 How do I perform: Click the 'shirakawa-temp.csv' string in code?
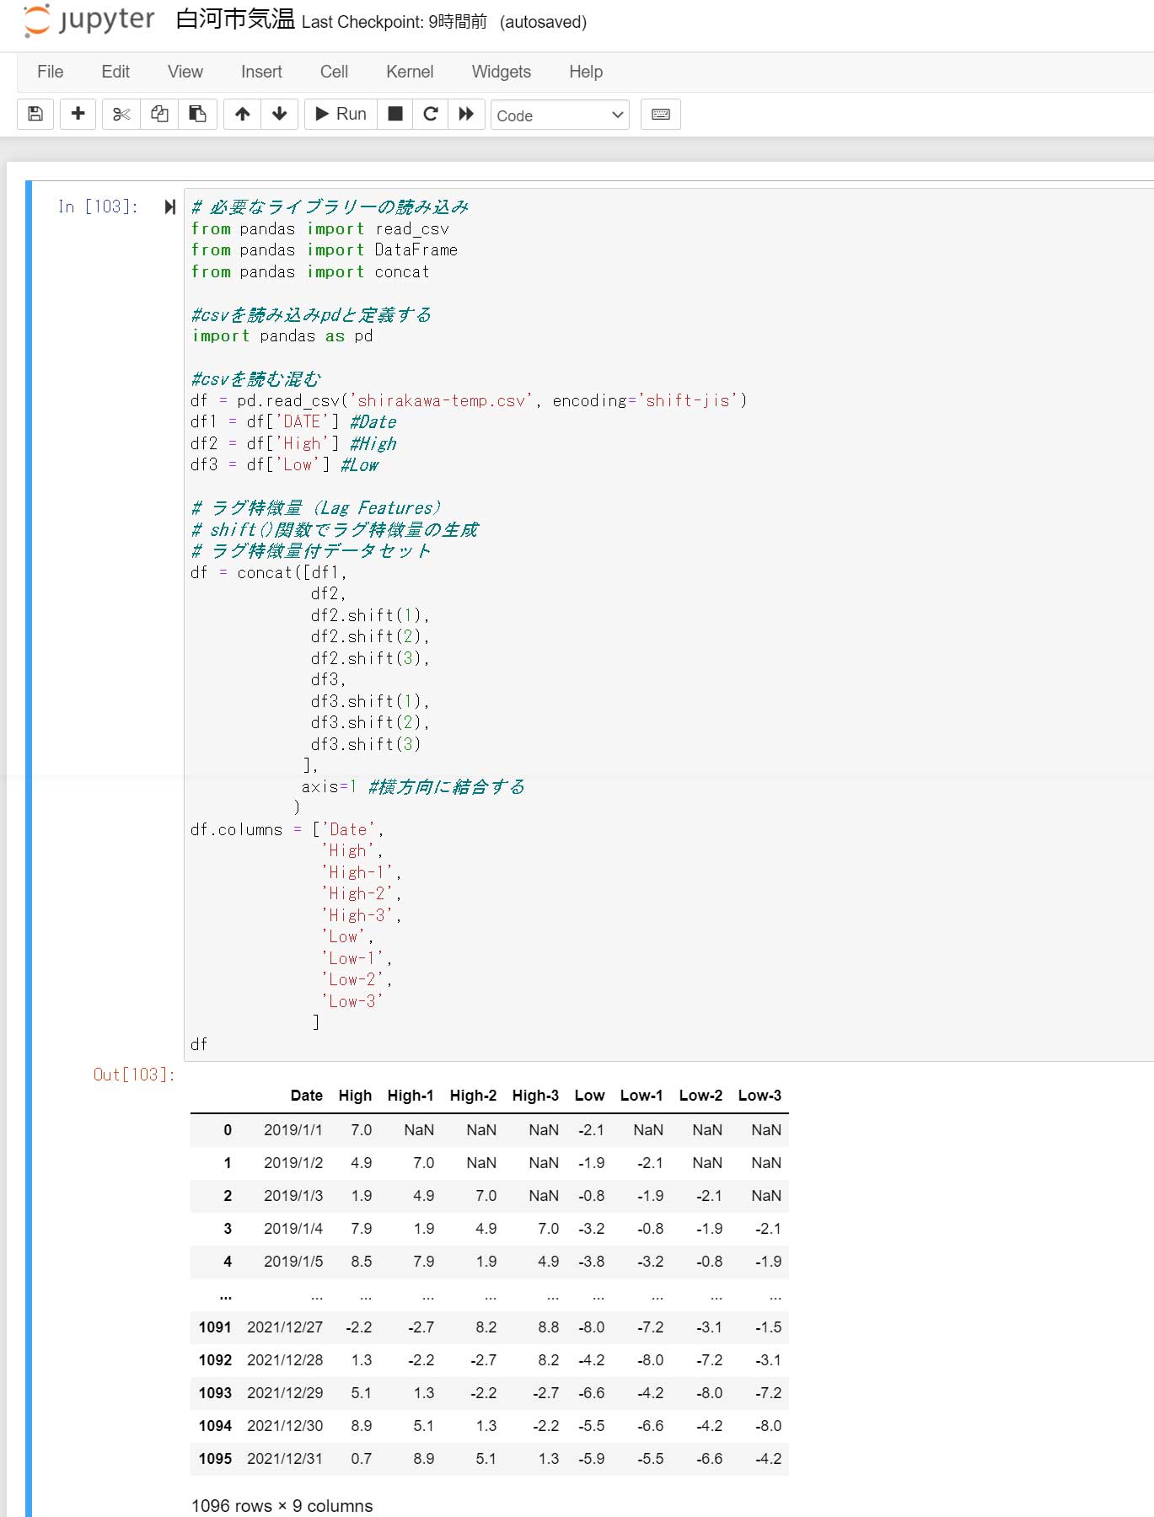tap(441, 400)
